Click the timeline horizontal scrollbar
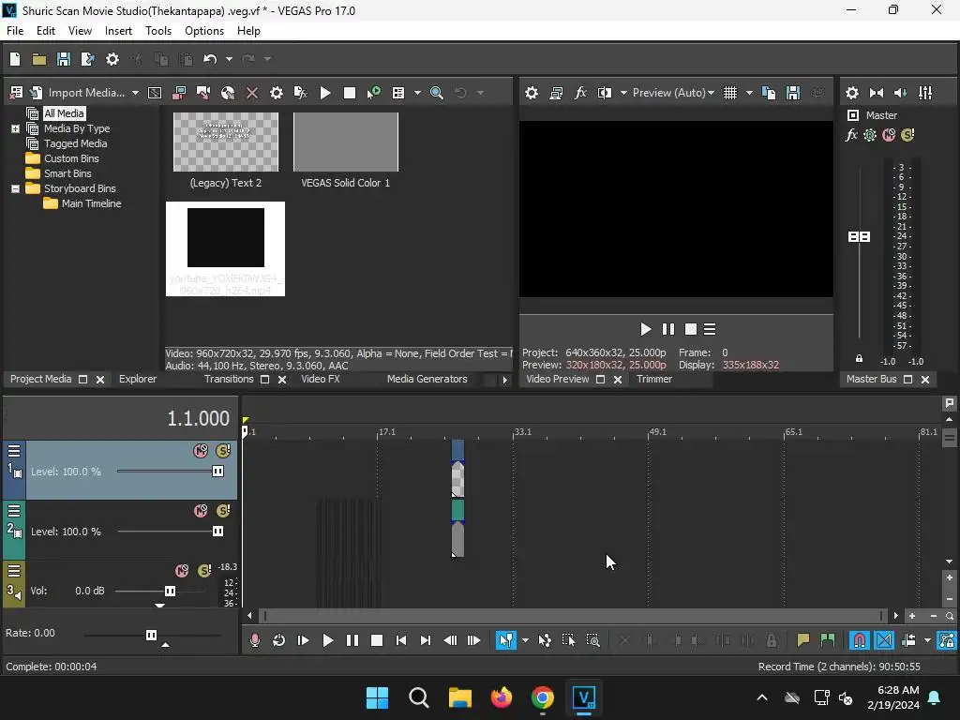960x720 pixels. (x=573, y=615)
